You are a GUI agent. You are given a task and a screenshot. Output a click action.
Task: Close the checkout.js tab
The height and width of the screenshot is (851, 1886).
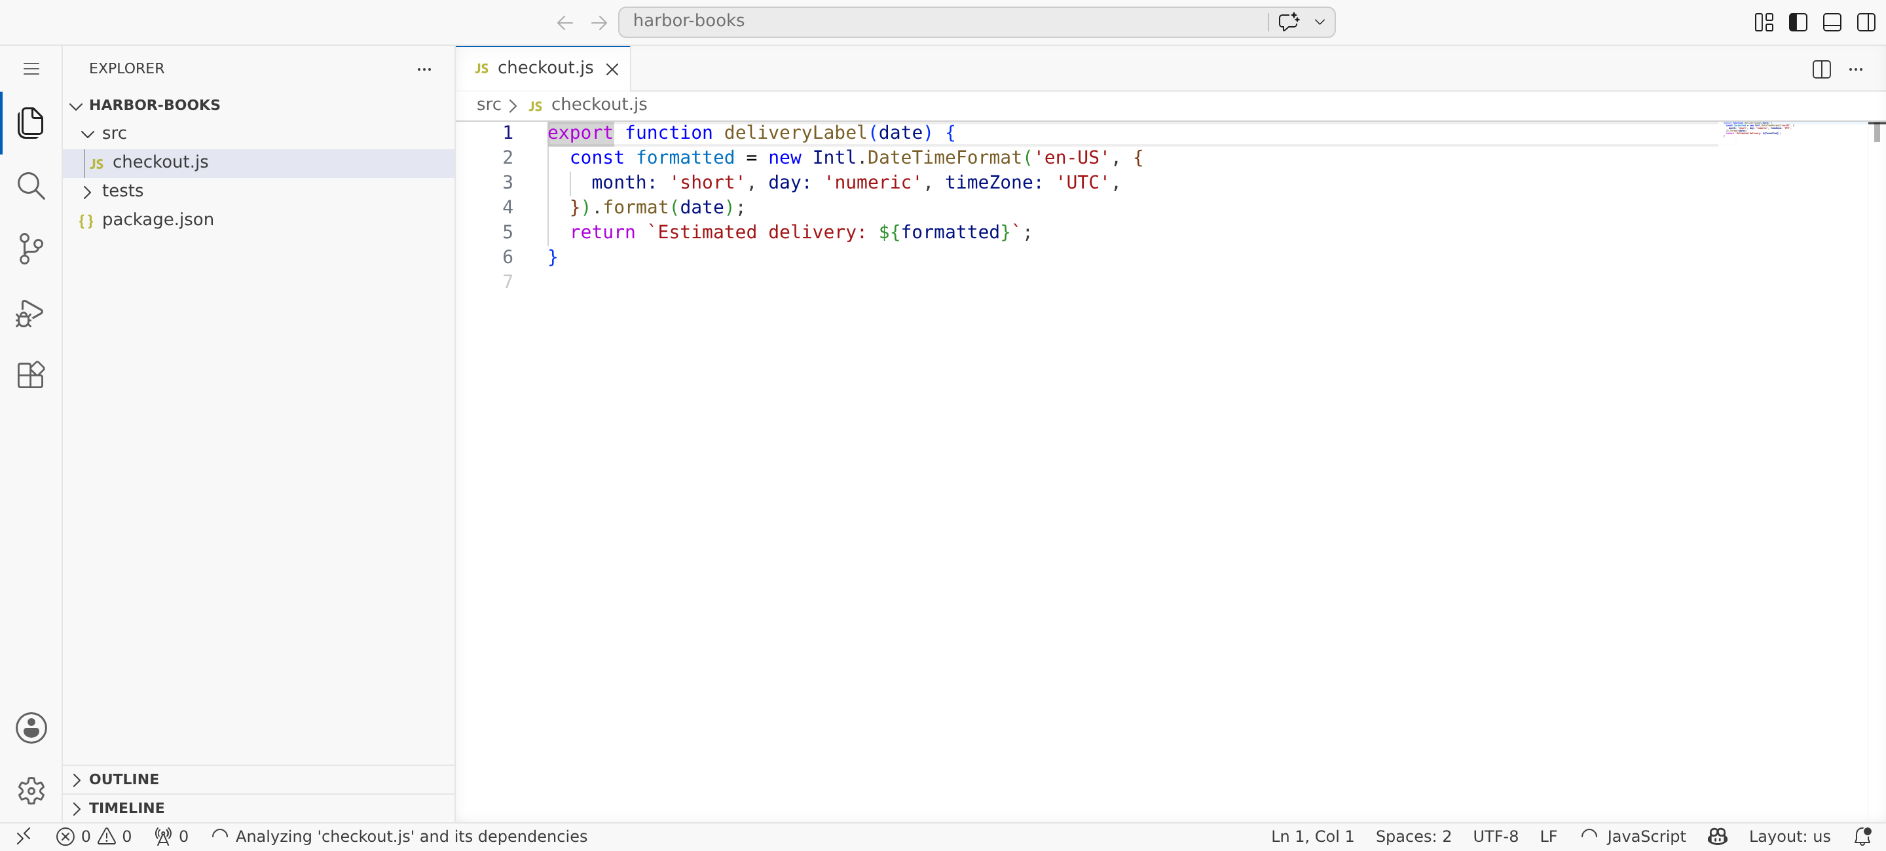click(612, 69)
